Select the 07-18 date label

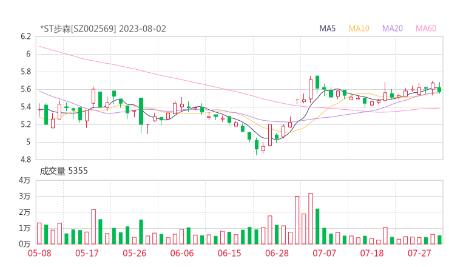tap(372, 253)
